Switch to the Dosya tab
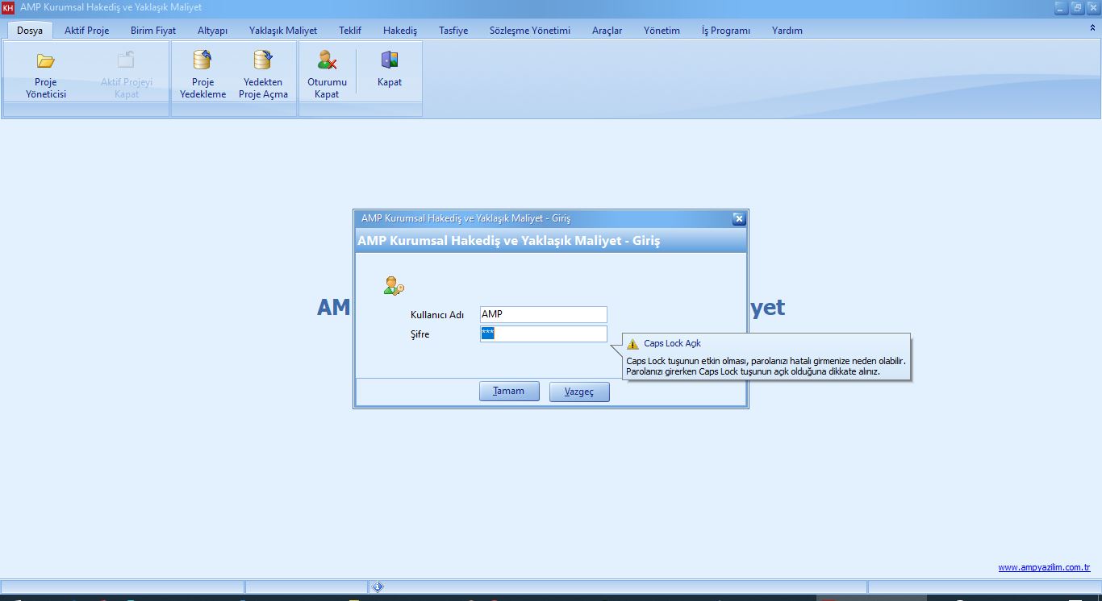The height and width of the screenshot is (601, 1102). point(30,31)
